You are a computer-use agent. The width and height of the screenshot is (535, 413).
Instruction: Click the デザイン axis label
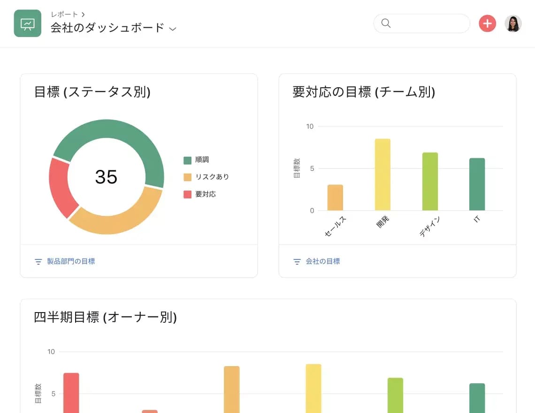click(429, 226)
